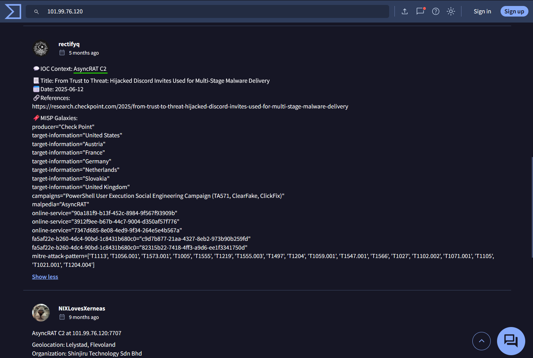Click target-information="Netherlands" text
The image size is (533, 358).
click(x=76, y=170)
